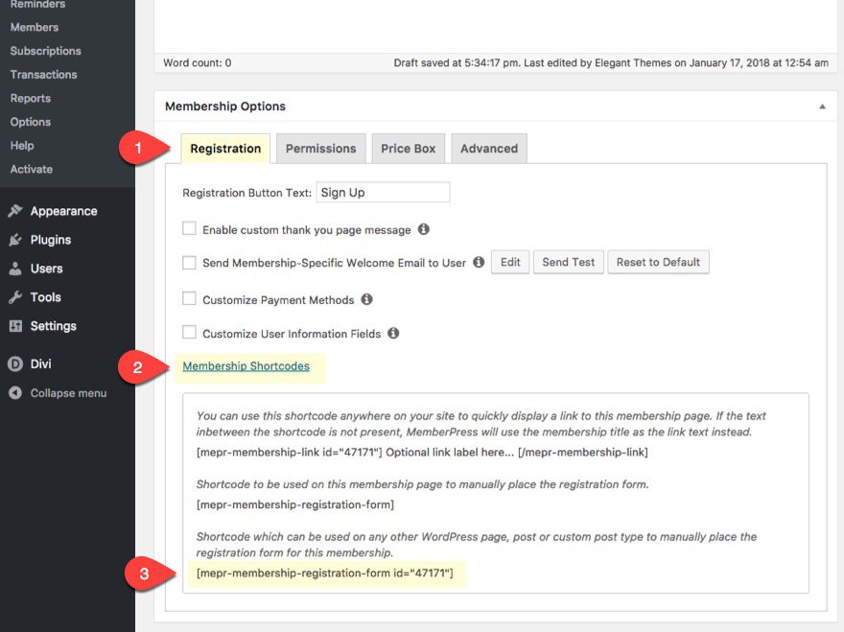Go to Transactions in the sidebar
844x632 pixels.
click(x=43, y=74)
